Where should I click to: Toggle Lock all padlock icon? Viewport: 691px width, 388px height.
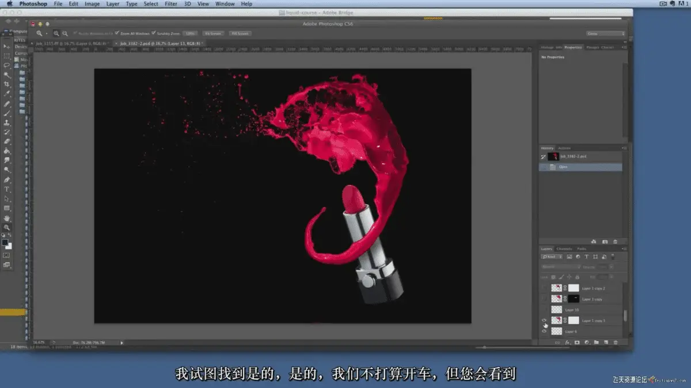577,276
